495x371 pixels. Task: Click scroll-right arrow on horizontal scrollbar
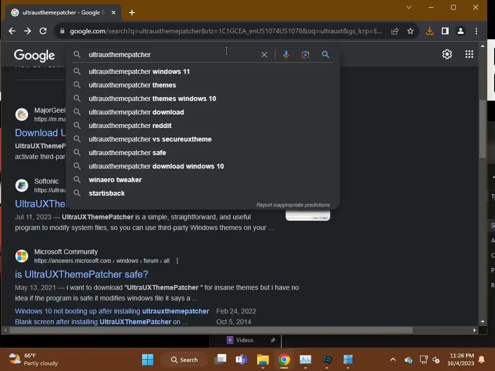click(x=475, y=330)
